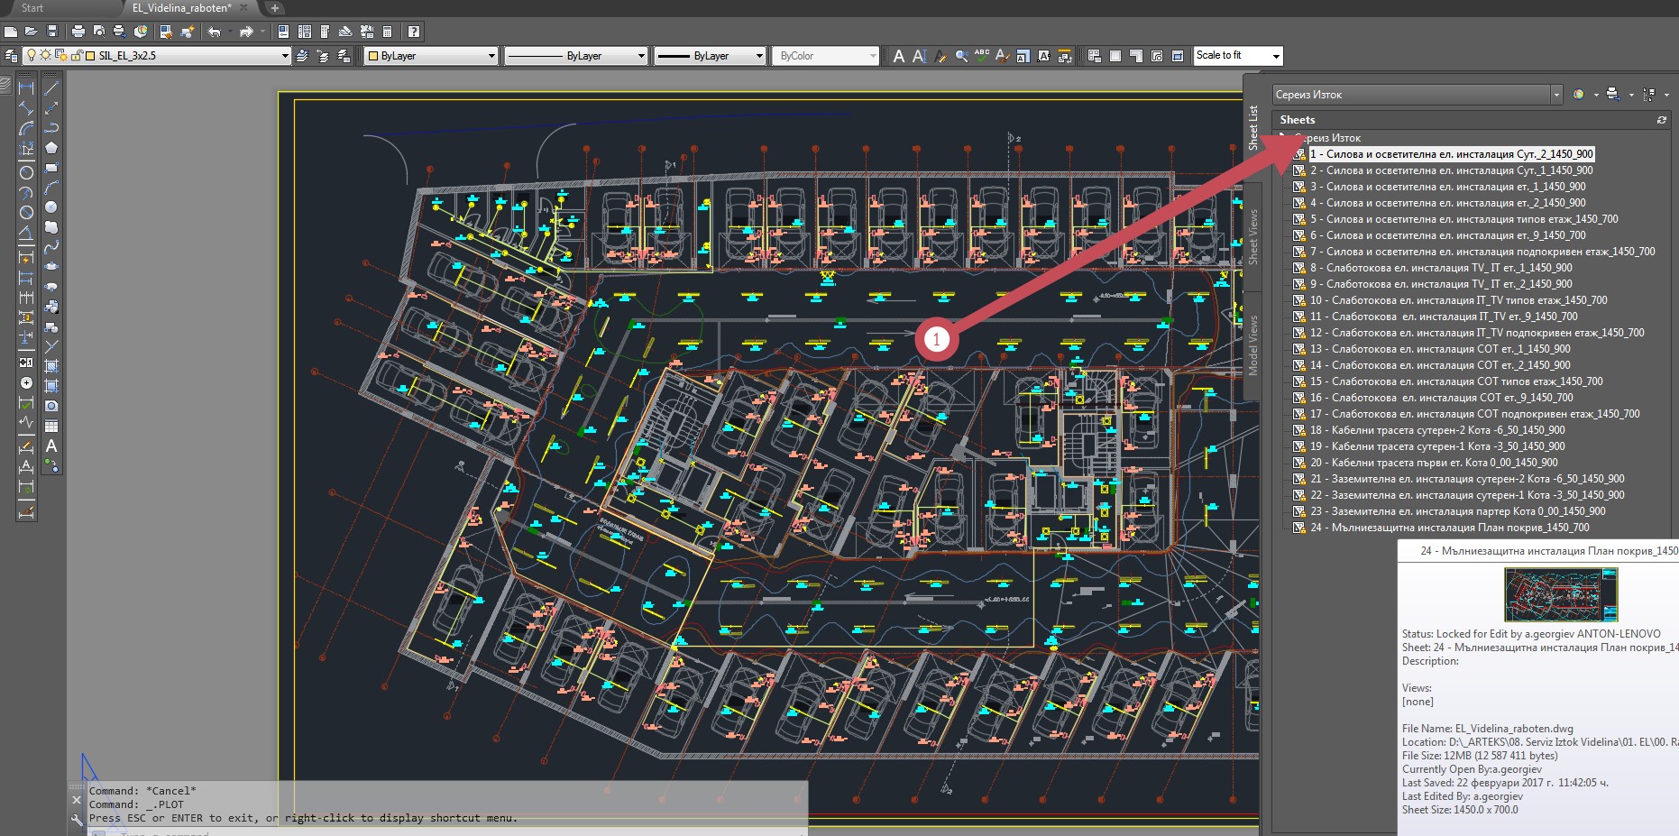Switch to the Sheet Views side tab
Screen dimensions: 1679x836
(1252, 236)
